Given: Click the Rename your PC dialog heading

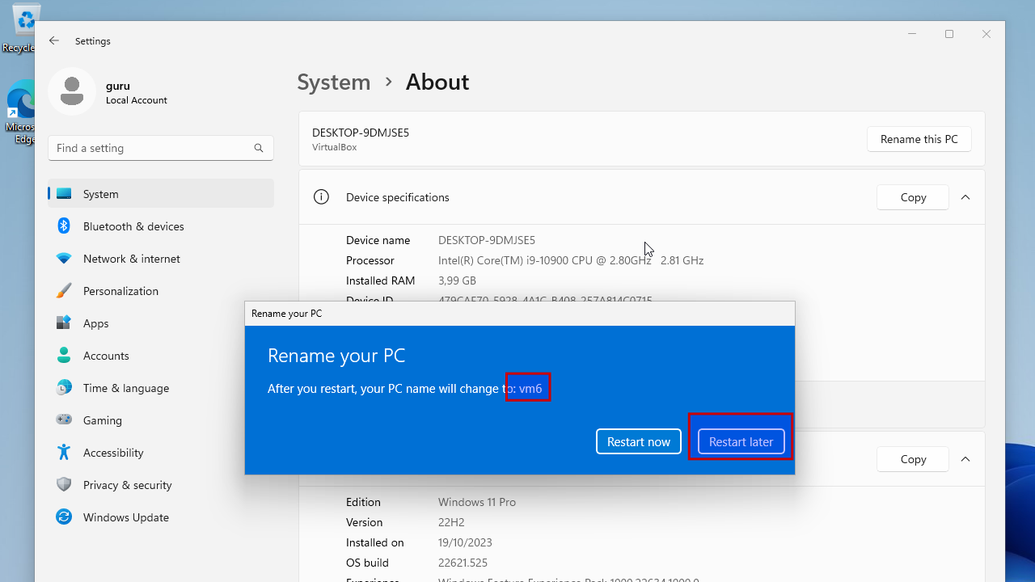Looking at the screenshot, I should (x=336, y=355).
